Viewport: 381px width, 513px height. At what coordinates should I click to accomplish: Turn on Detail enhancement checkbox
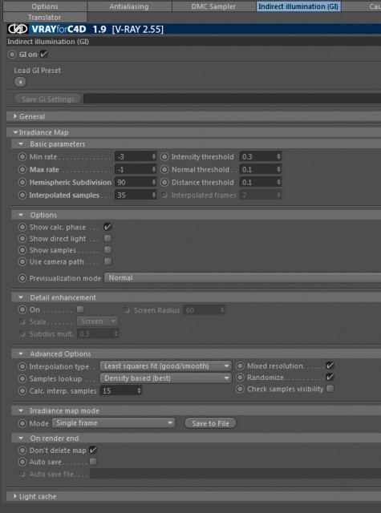(x=80, y=309)
